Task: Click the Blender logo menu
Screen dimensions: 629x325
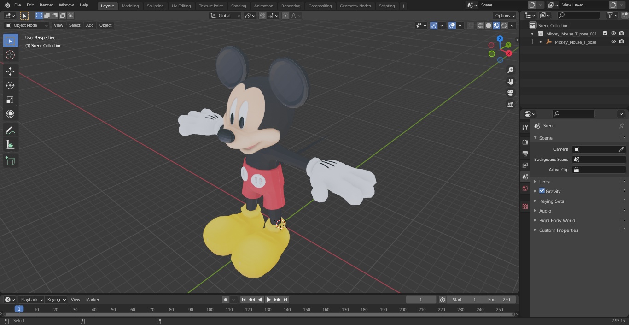Action: tap(7, 5)
